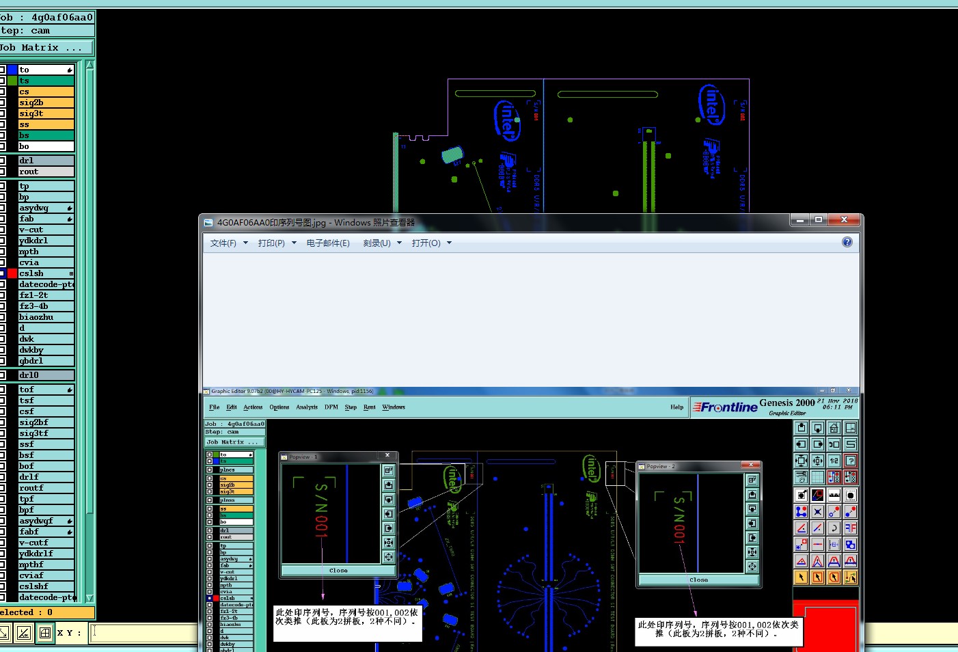This screenshot has width=958, height=652.
Task: Click the question mark icon in pictured toolbar
Action: (850, 461)
